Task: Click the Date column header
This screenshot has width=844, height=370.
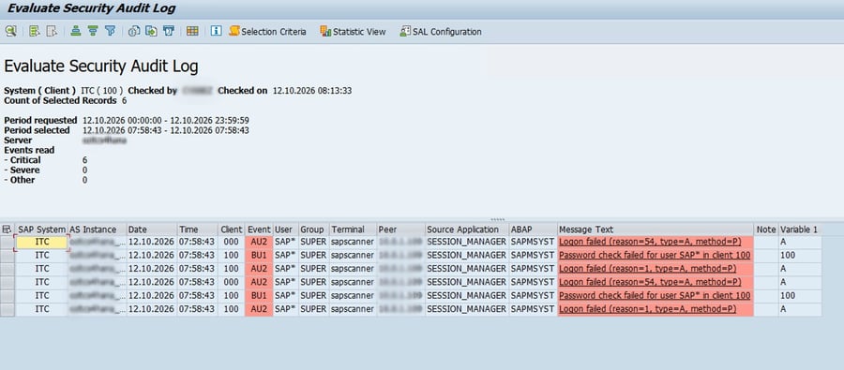Action: point(152,229)
